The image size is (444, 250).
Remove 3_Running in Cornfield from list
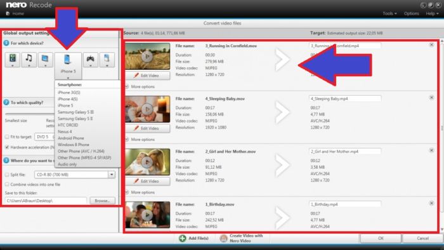tap(431, 45)
